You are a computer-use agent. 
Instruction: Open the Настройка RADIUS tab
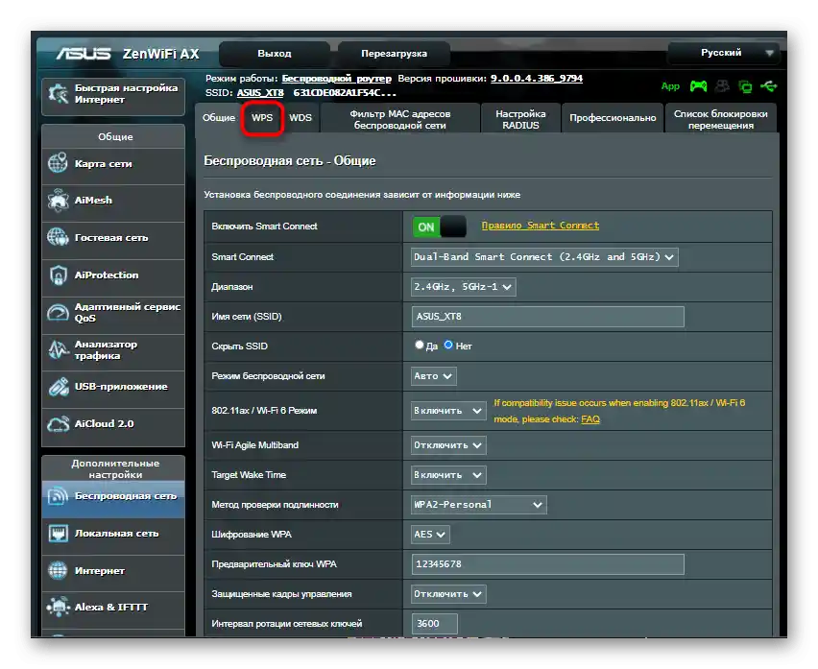[520, 119]
